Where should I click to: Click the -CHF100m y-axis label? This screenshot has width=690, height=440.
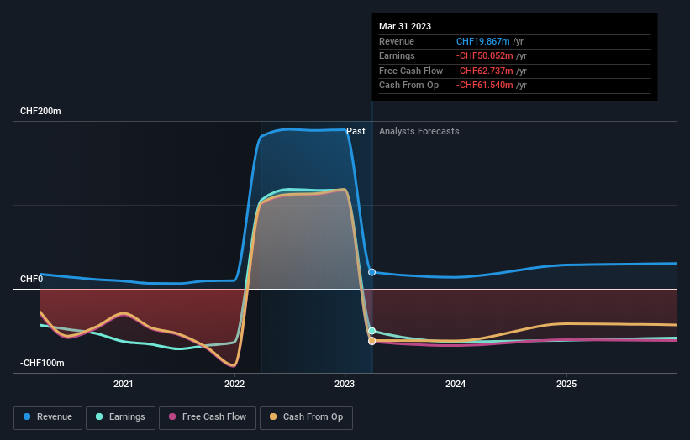coord(42,363)
